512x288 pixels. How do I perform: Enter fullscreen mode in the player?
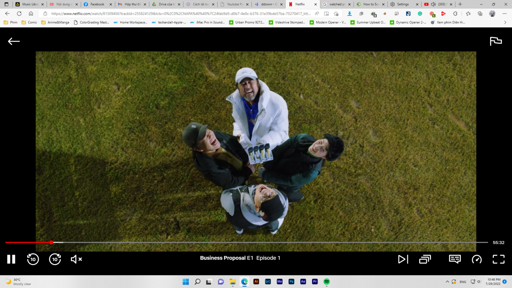point(498,259)
